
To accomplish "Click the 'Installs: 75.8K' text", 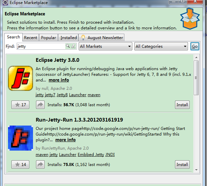I will pos(61,165).
